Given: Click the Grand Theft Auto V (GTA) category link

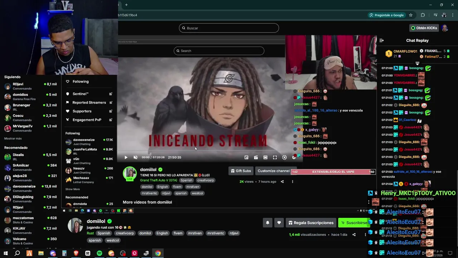Looking at the screenshot, I should click(159, 180).
